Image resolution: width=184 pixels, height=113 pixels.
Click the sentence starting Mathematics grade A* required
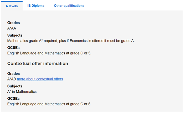pos(71,41)
